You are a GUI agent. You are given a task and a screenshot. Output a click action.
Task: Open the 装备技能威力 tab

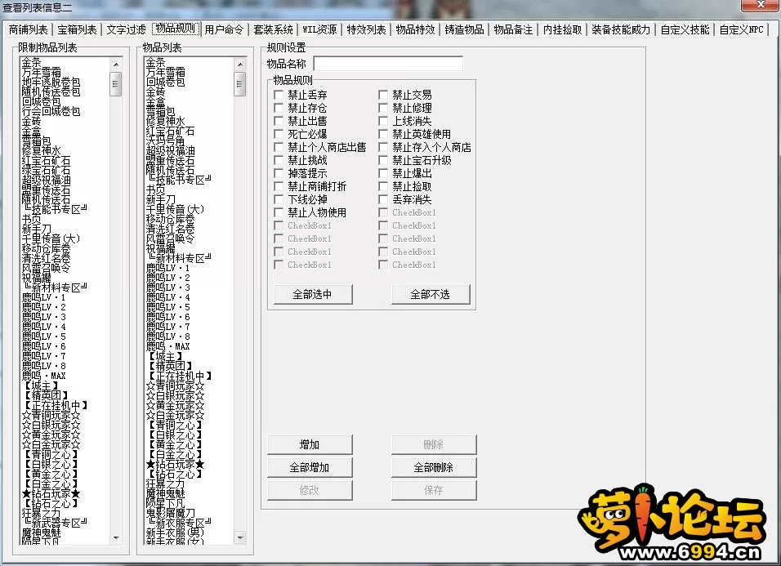(x=621, y=30)
